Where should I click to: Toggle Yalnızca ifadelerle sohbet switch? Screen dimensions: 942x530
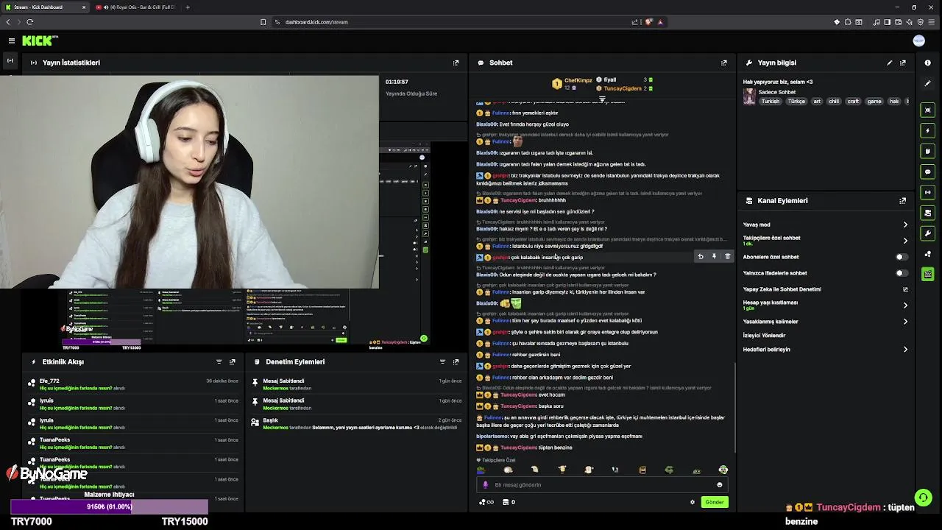click(902, 273)
